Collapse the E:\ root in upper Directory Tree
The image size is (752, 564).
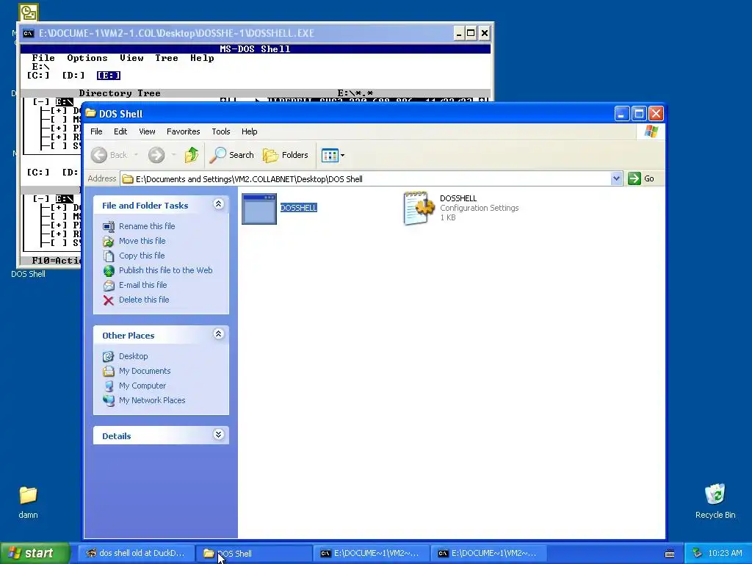point(41,101)
